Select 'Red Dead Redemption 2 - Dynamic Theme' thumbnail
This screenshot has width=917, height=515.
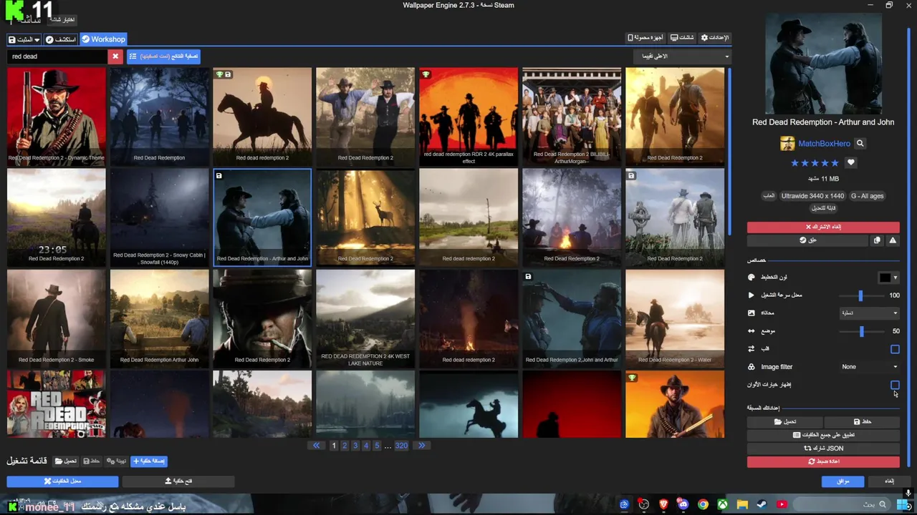click(x=57, y=117)
